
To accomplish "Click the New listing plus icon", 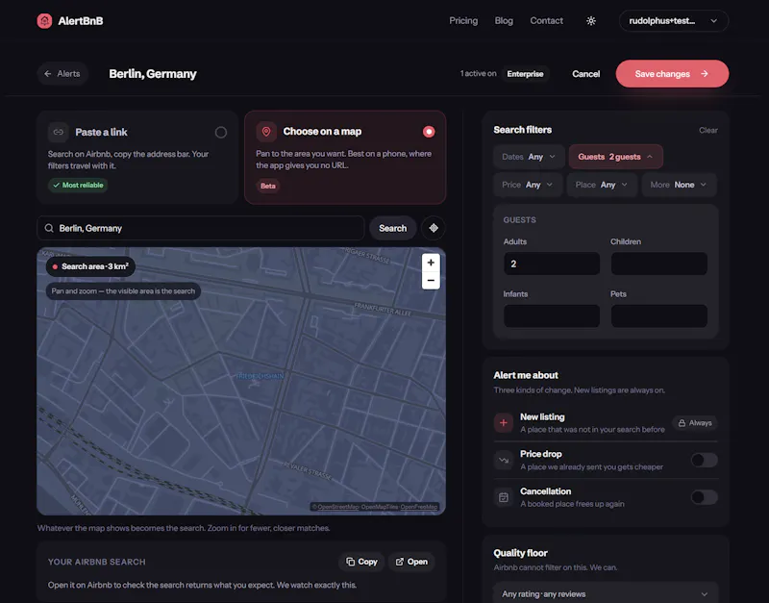I will [504, 422].
